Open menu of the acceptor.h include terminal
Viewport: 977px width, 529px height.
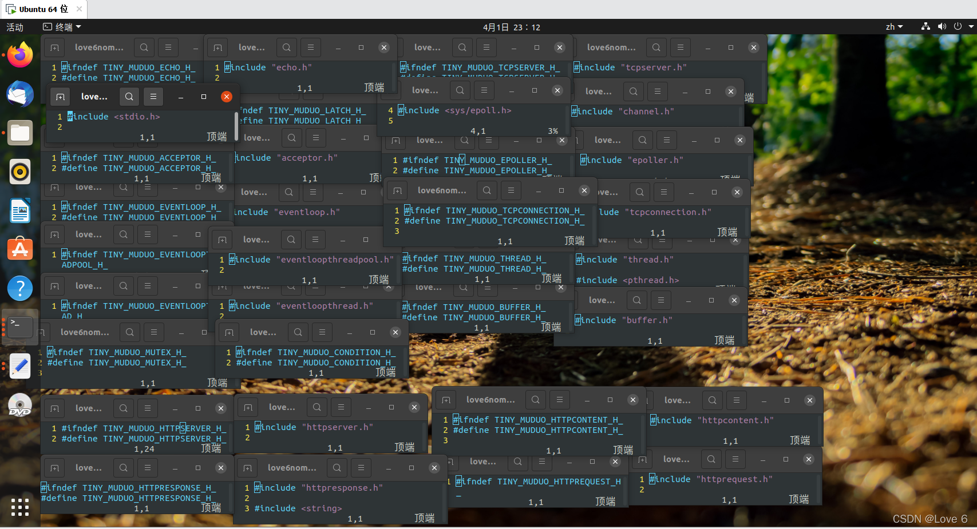coord(316,138)
